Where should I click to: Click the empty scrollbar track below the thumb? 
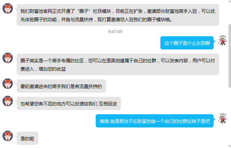tap(230, 116)
